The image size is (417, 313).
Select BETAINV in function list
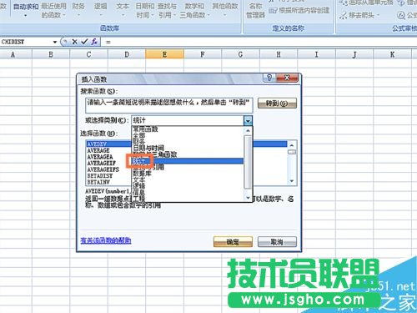pyautogui.click(x=108, y=182)
